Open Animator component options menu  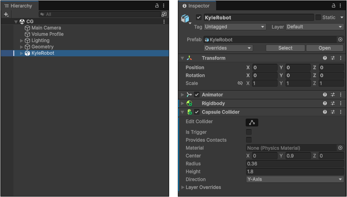pos(341,95)
